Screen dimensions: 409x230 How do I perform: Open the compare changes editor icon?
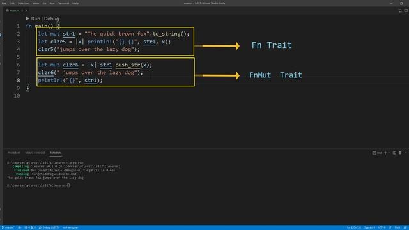pos(400,11)
